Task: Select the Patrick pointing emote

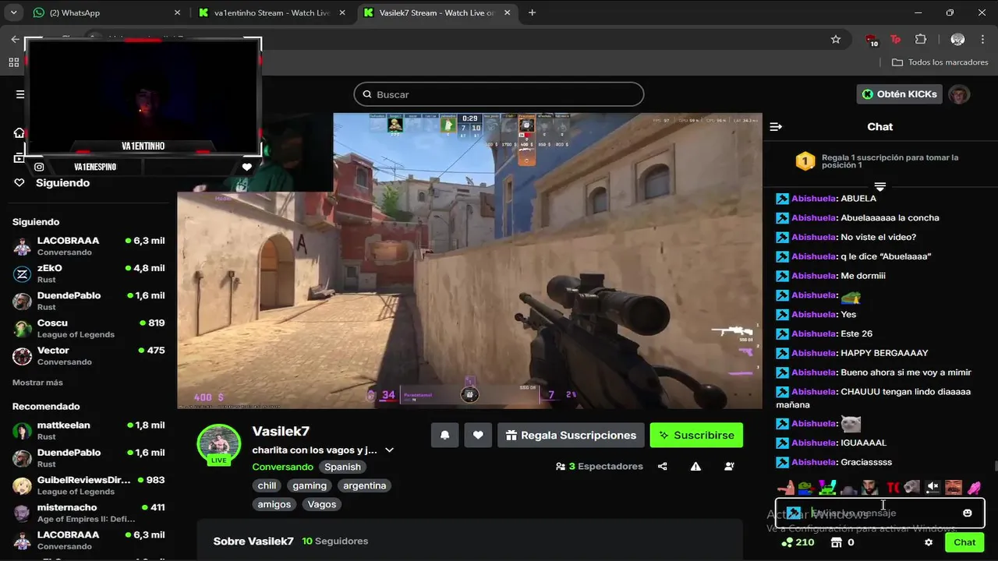Action: [785, 488]
